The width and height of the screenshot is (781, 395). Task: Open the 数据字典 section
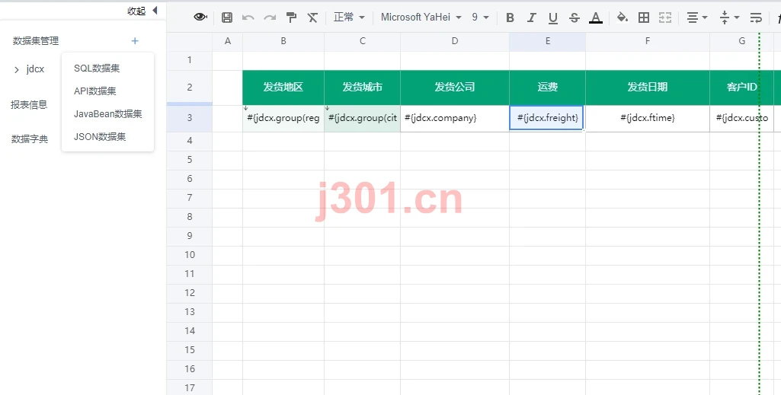30,139
